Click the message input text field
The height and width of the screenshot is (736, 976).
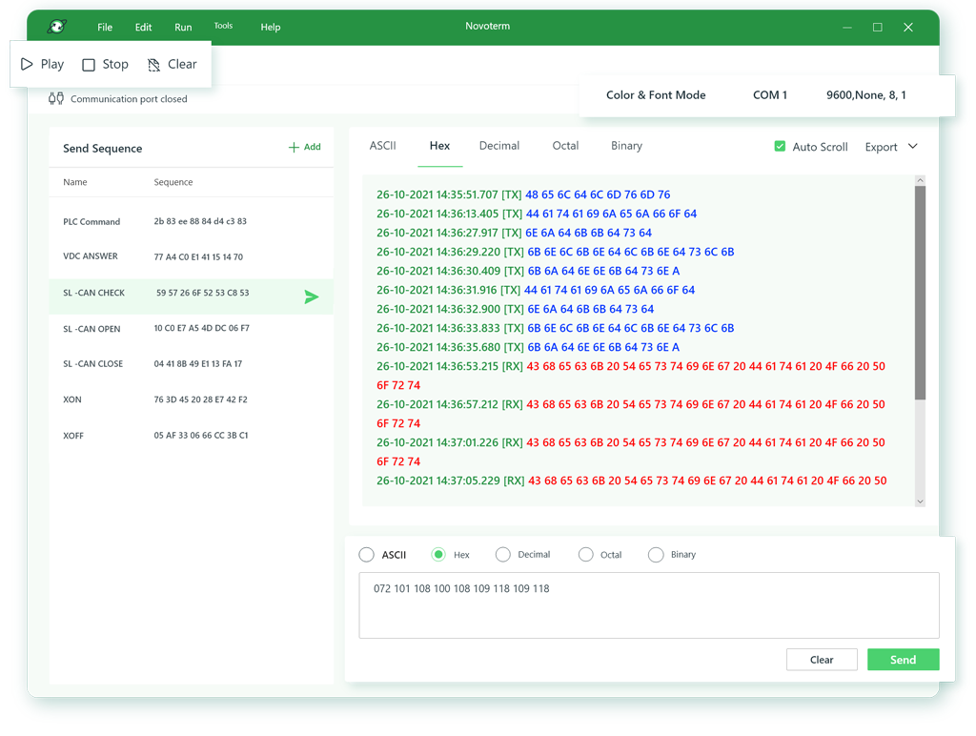coord(648,605)
